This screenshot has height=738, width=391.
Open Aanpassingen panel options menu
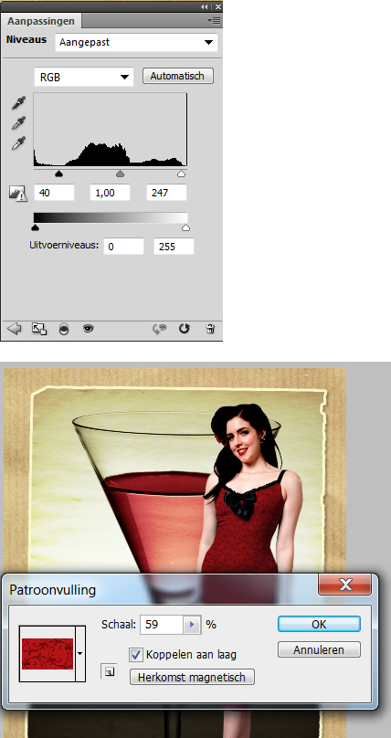pos(214,21)
